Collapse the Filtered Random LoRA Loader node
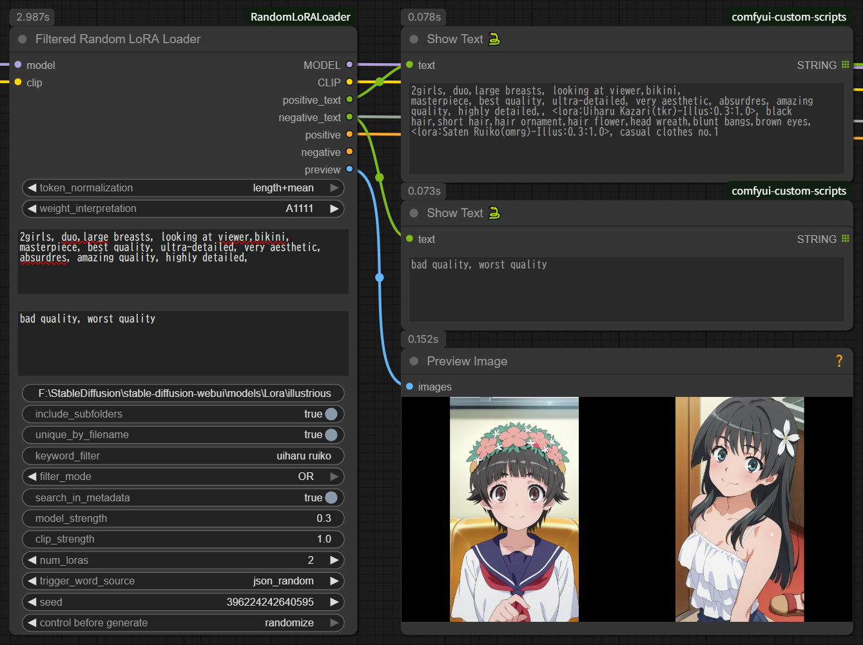 point(23,39)
